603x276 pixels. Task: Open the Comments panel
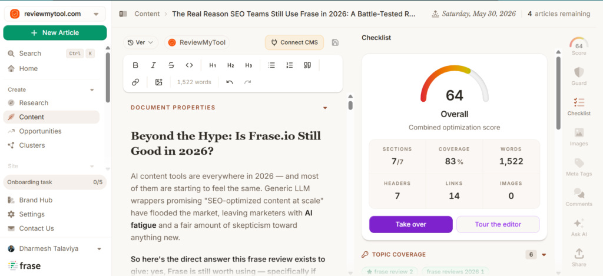579,197
